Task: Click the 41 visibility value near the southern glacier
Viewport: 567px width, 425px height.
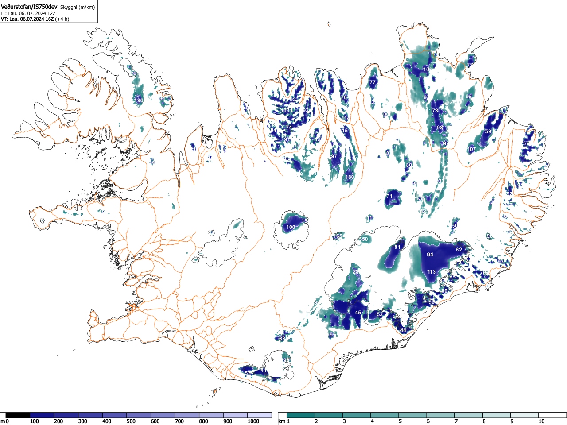Action: point(263,370)
